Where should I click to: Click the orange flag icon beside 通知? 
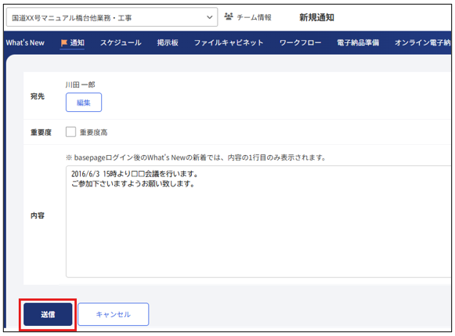64,43
